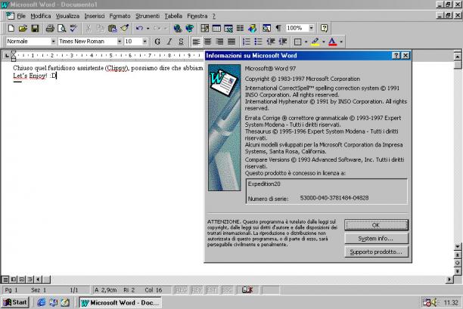Set the text columns layout
The height and width of the screenshot is (309, 463).
coord(240,28)
